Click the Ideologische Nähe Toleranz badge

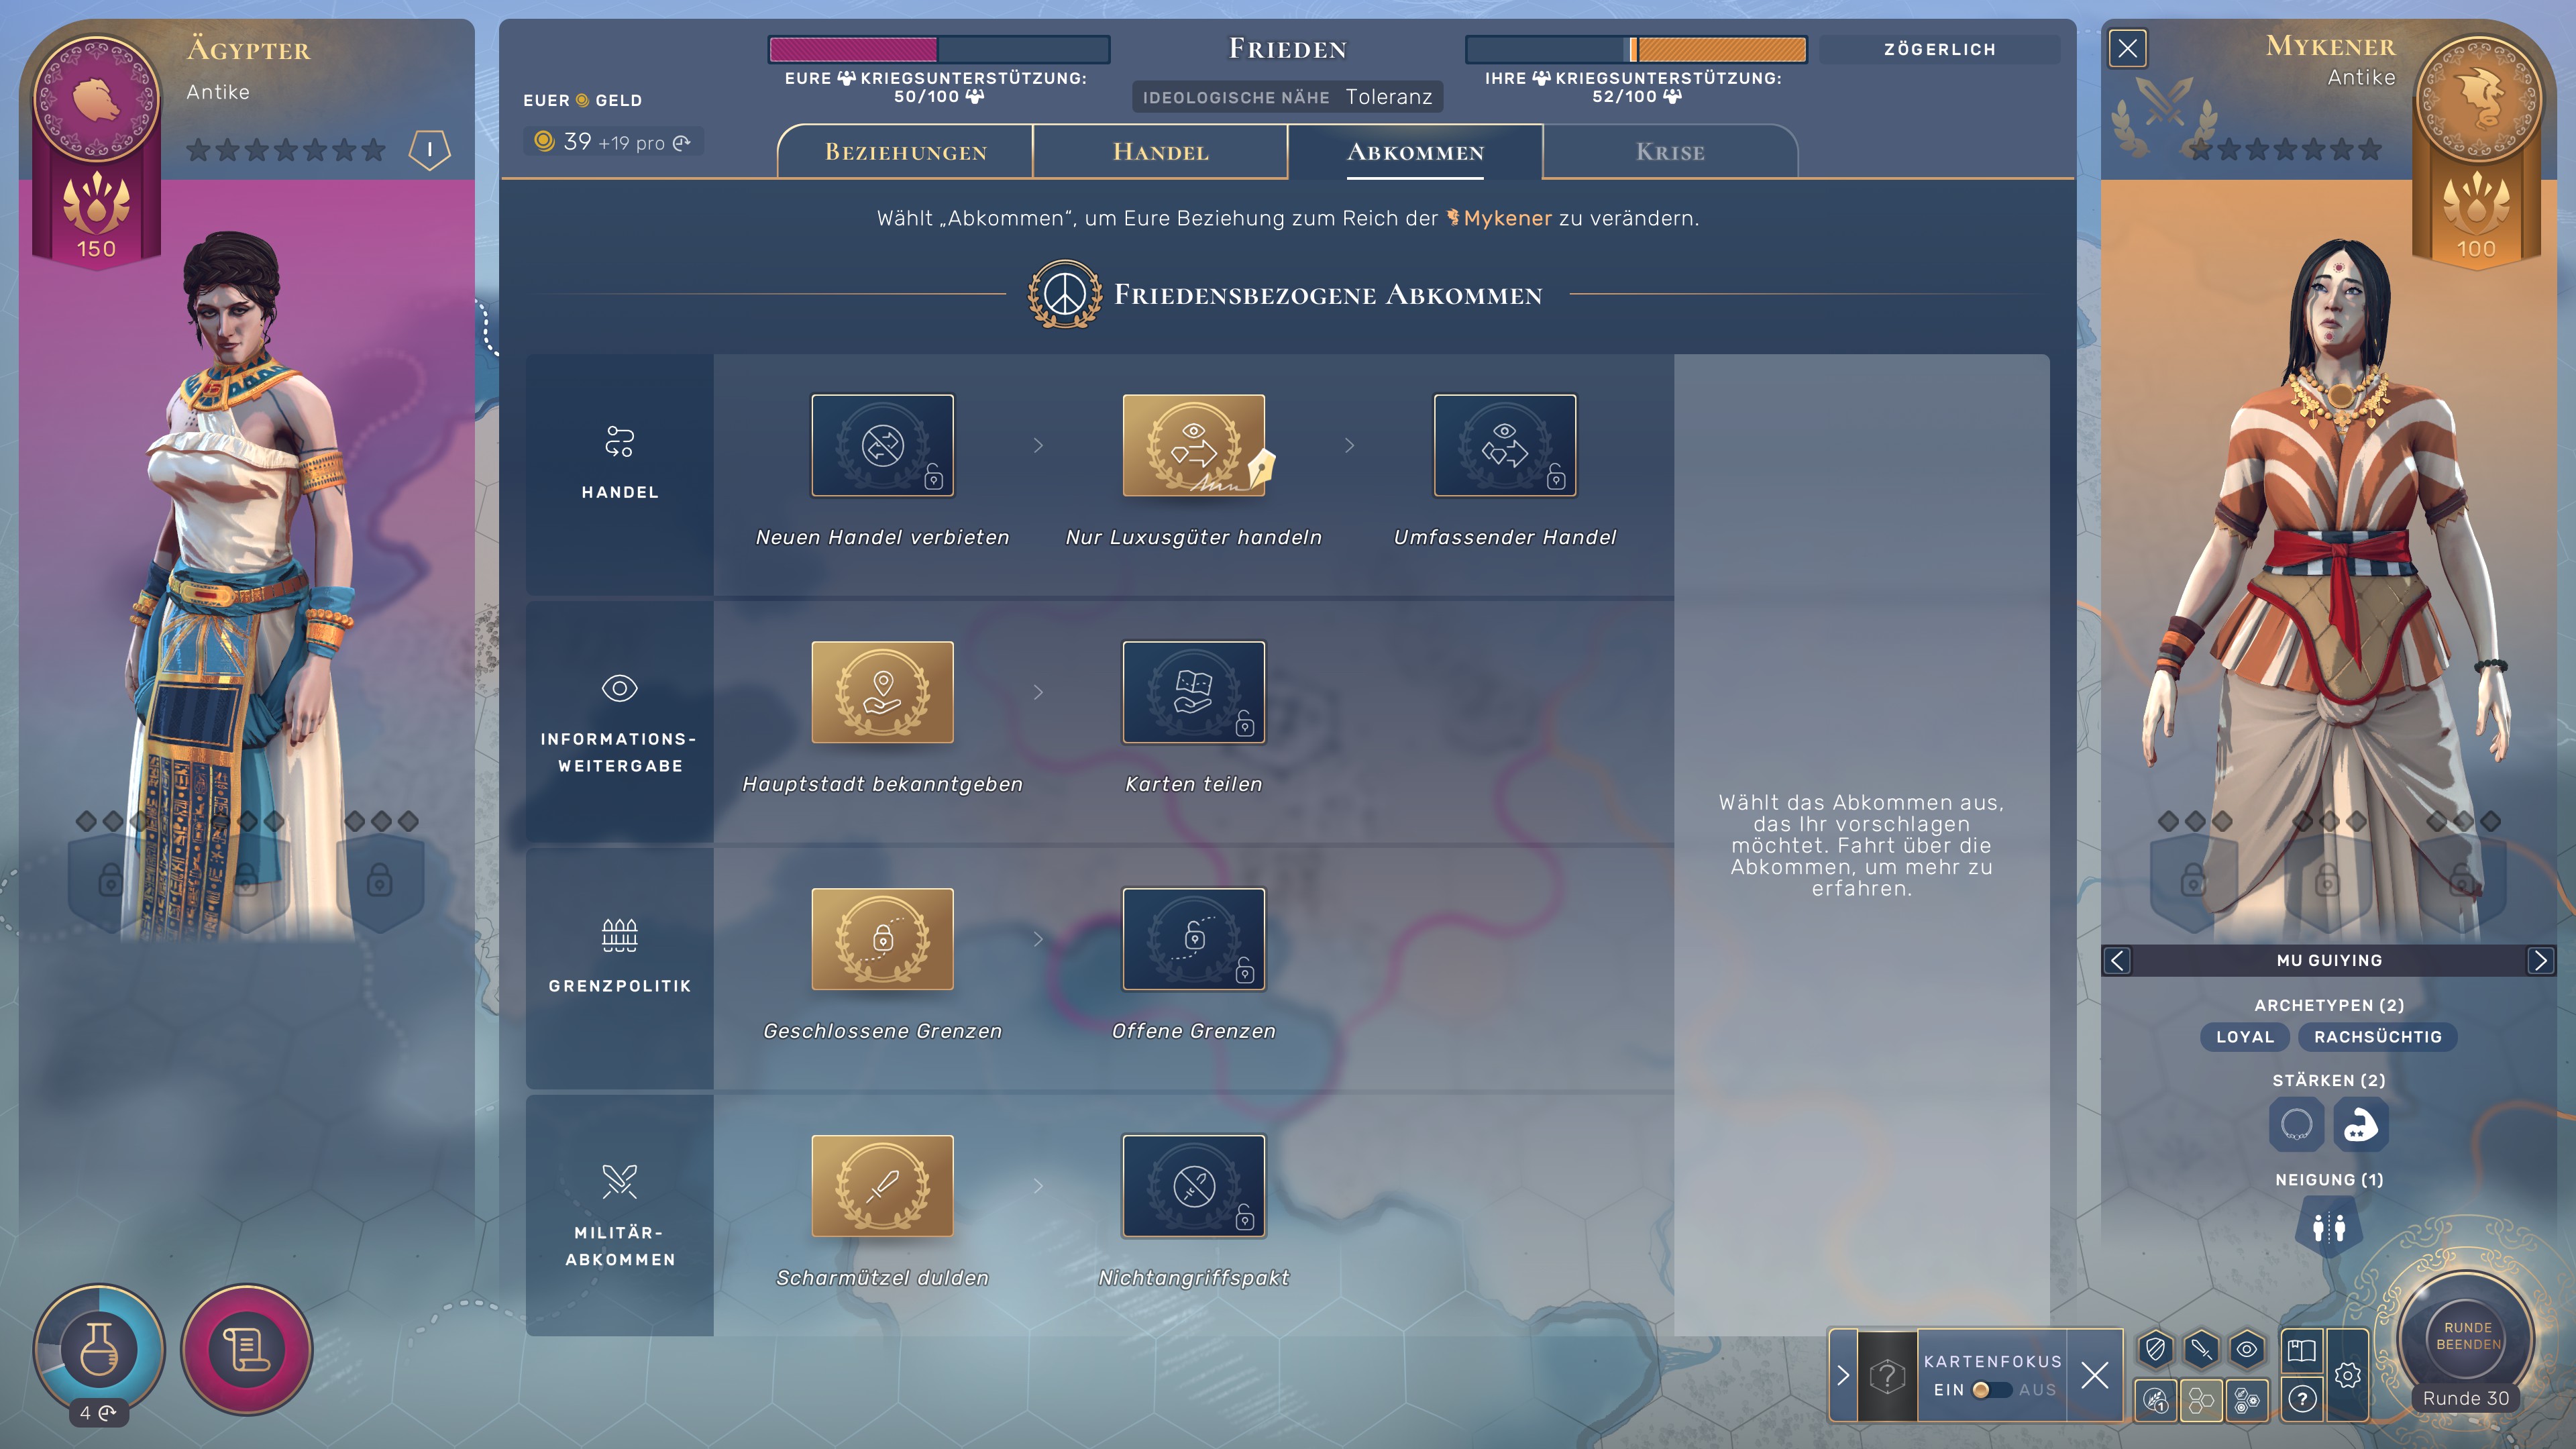point(1288,97)
